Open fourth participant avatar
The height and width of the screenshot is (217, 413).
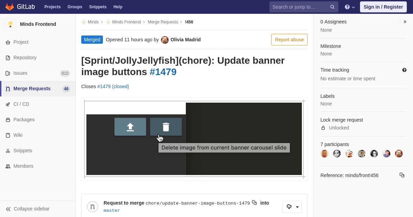click(x=362, y=154)
